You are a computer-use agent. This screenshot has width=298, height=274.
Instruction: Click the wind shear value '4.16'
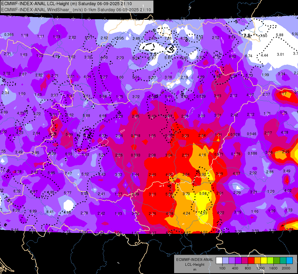tap(202, 155)
